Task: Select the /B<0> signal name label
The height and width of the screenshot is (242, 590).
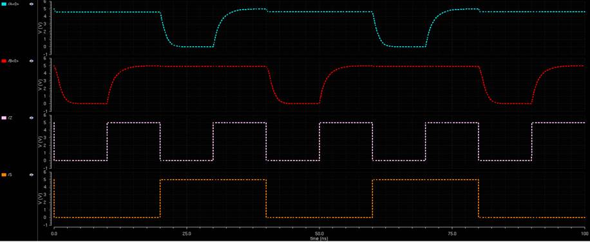Action: point(13,61)
